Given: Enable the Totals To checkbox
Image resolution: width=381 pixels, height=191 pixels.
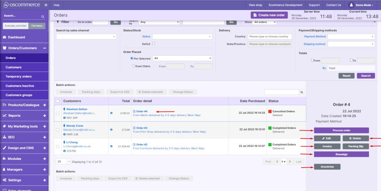Looking at the screenshot, I should (351, 60).
